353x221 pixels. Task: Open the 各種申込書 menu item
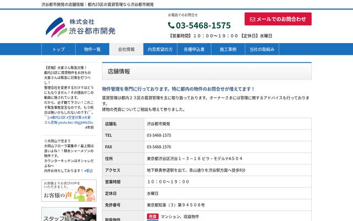coord(194,49)
